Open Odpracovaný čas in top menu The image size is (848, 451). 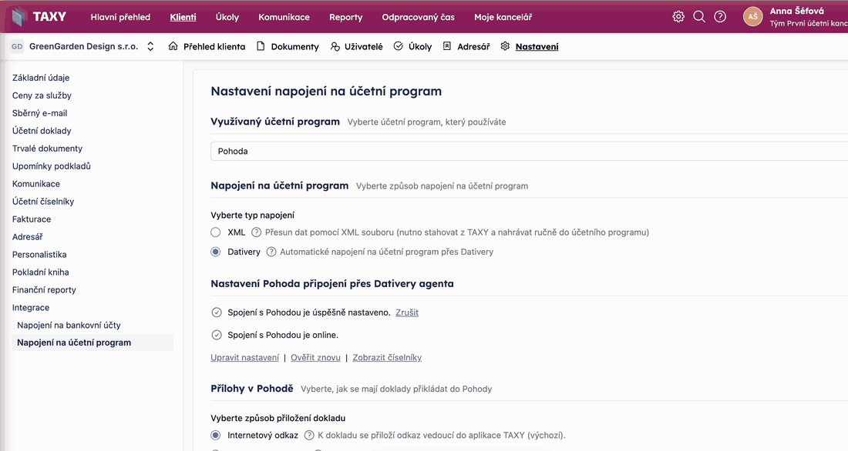(418, 17)
